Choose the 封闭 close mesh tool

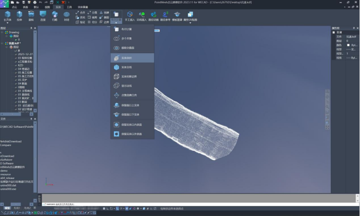[x=66, y=16]
